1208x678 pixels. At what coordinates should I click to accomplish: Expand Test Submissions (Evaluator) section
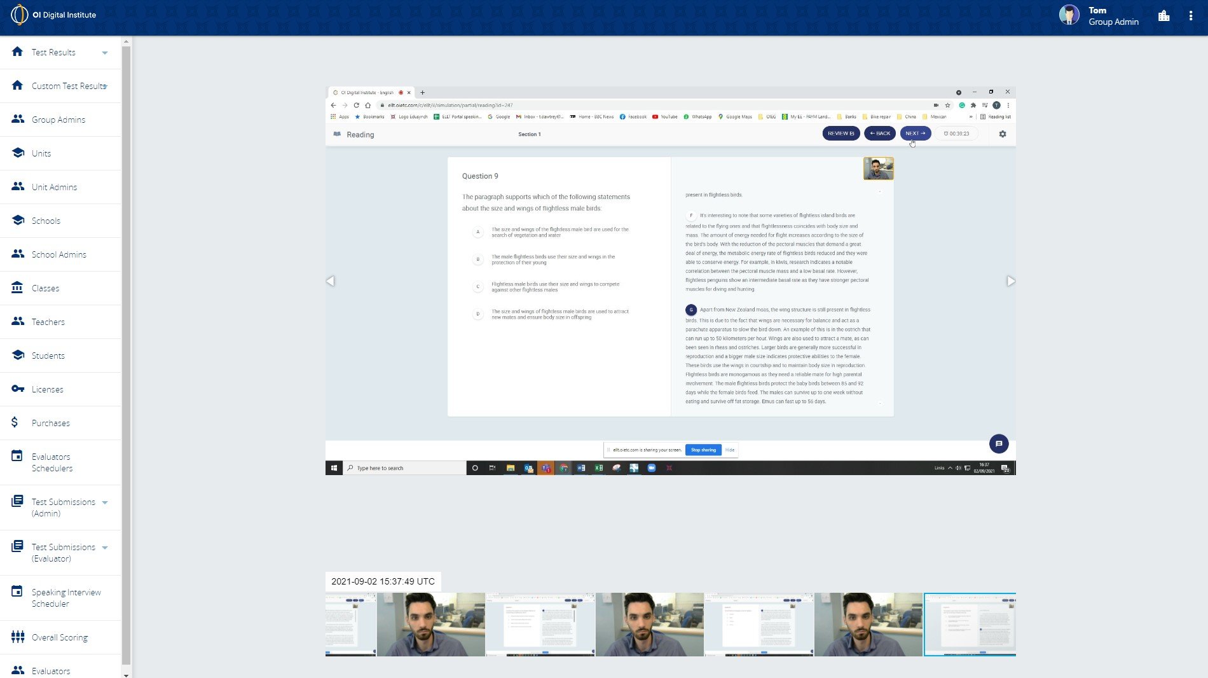[x=106, y=547]
